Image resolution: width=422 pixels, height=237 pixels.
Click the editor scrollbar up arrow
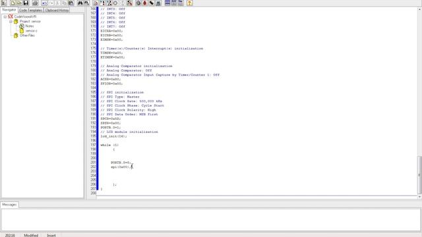click(419, 9)
